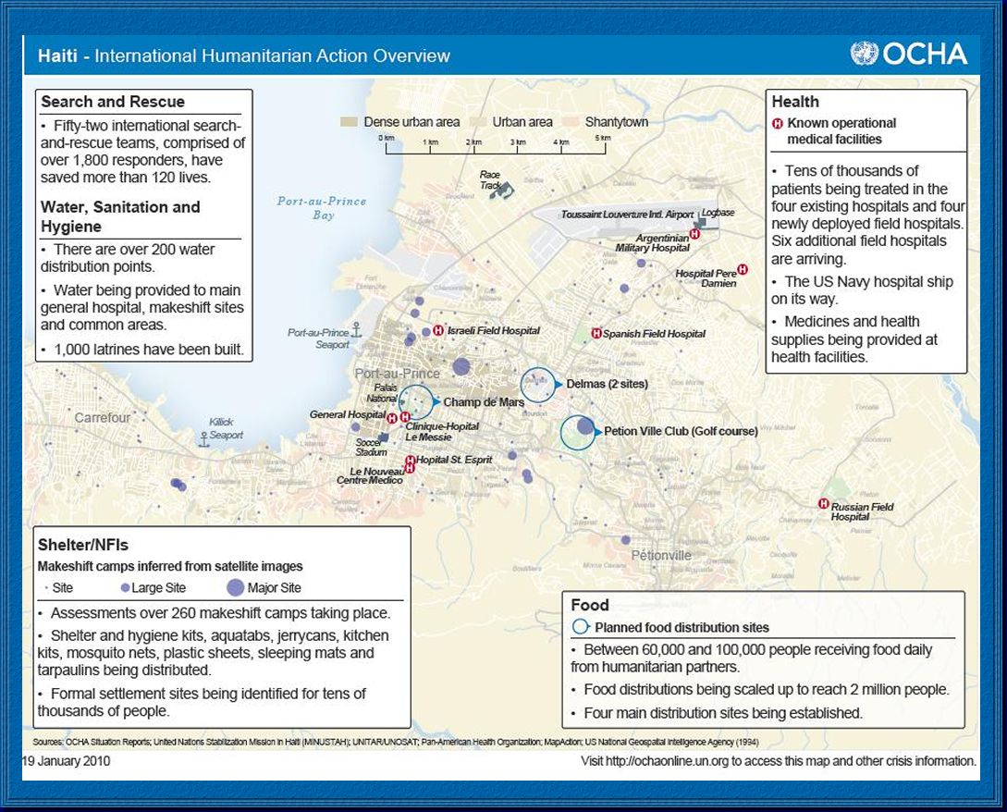
Task: Click the Spanish Field Hospital H marker
Action: [x=596, y=334]
